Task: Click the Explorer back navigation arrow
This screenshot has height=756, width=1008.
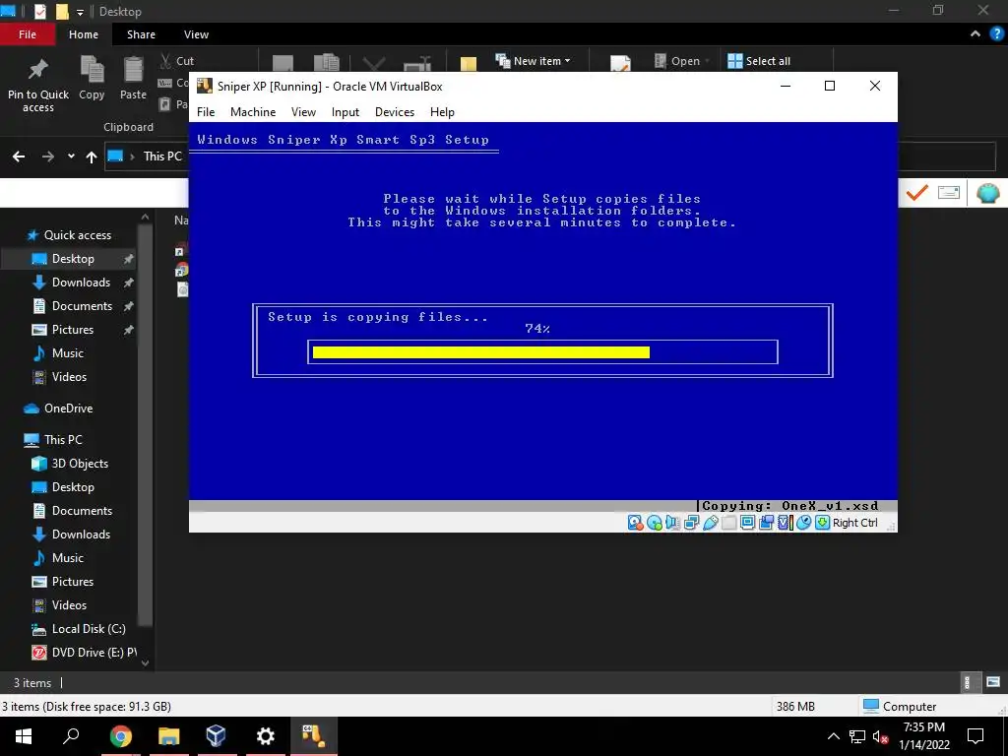Action: [19, 157]
